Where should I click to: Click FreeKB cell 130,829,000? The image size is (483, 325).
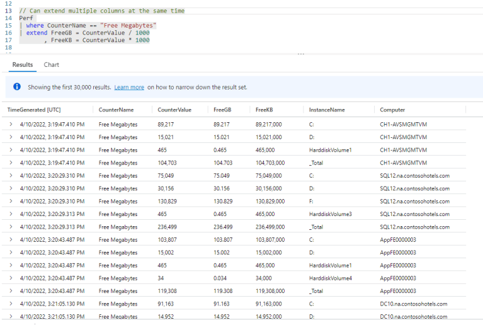(x=270, y=201)
